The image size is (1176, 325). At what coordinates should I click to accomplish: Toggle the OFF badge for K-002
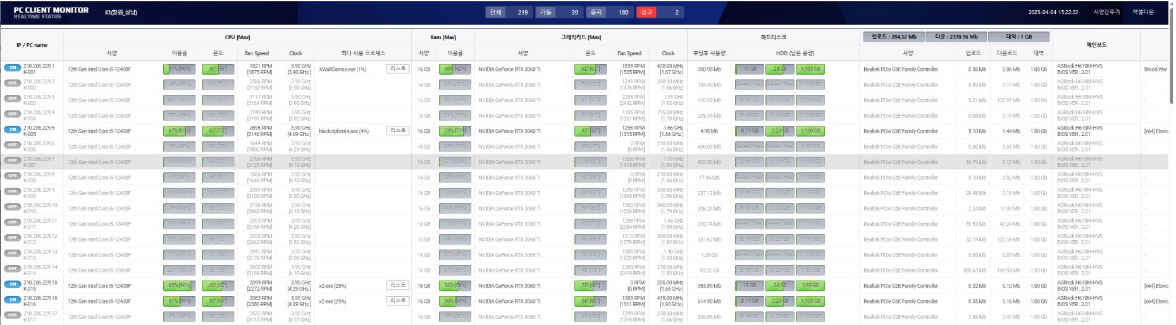tap(12, 83)
